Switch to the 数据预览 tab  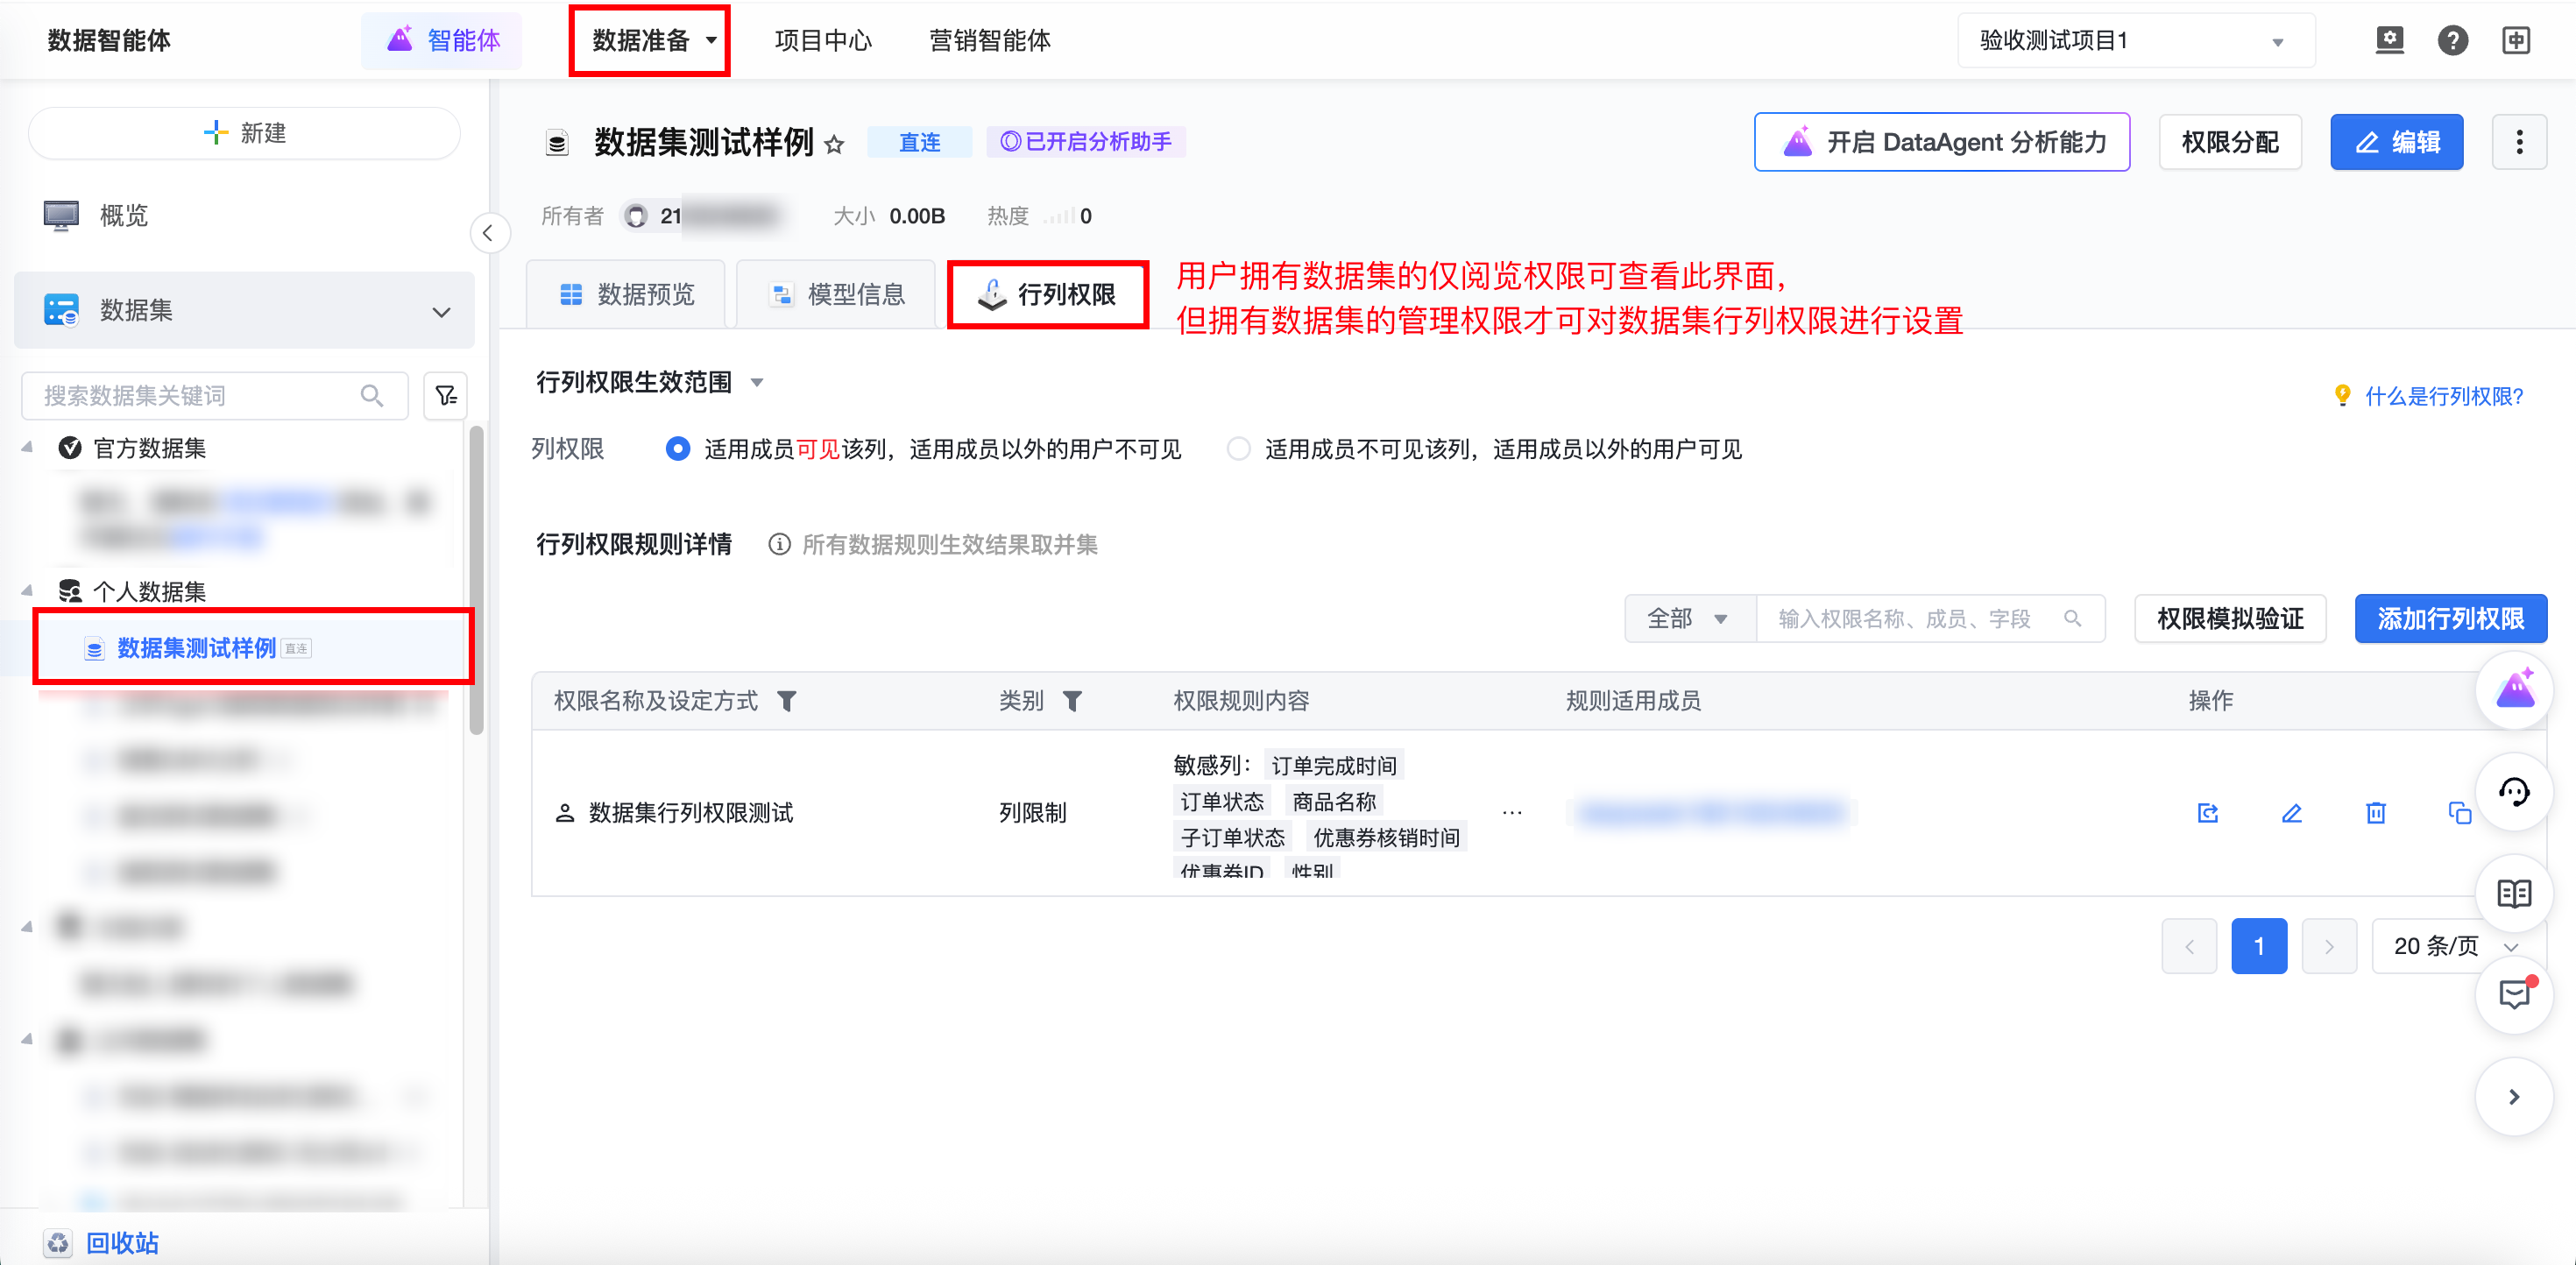[x=626, y=295]
